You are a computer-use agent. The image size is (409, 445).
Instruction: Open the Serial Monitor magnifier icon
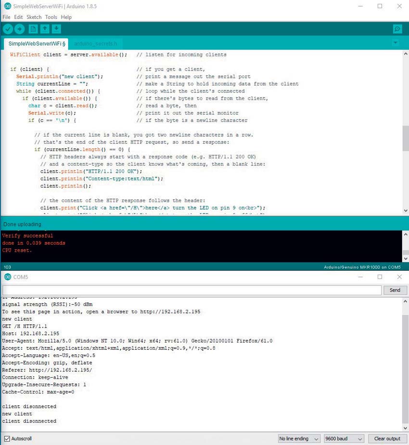397,29
